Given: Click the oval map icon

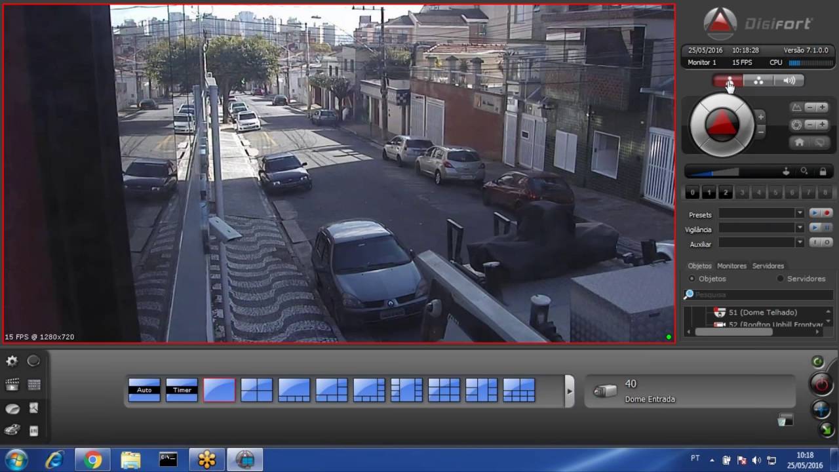Looking at the screenshot, I should [x=12, y=409].
